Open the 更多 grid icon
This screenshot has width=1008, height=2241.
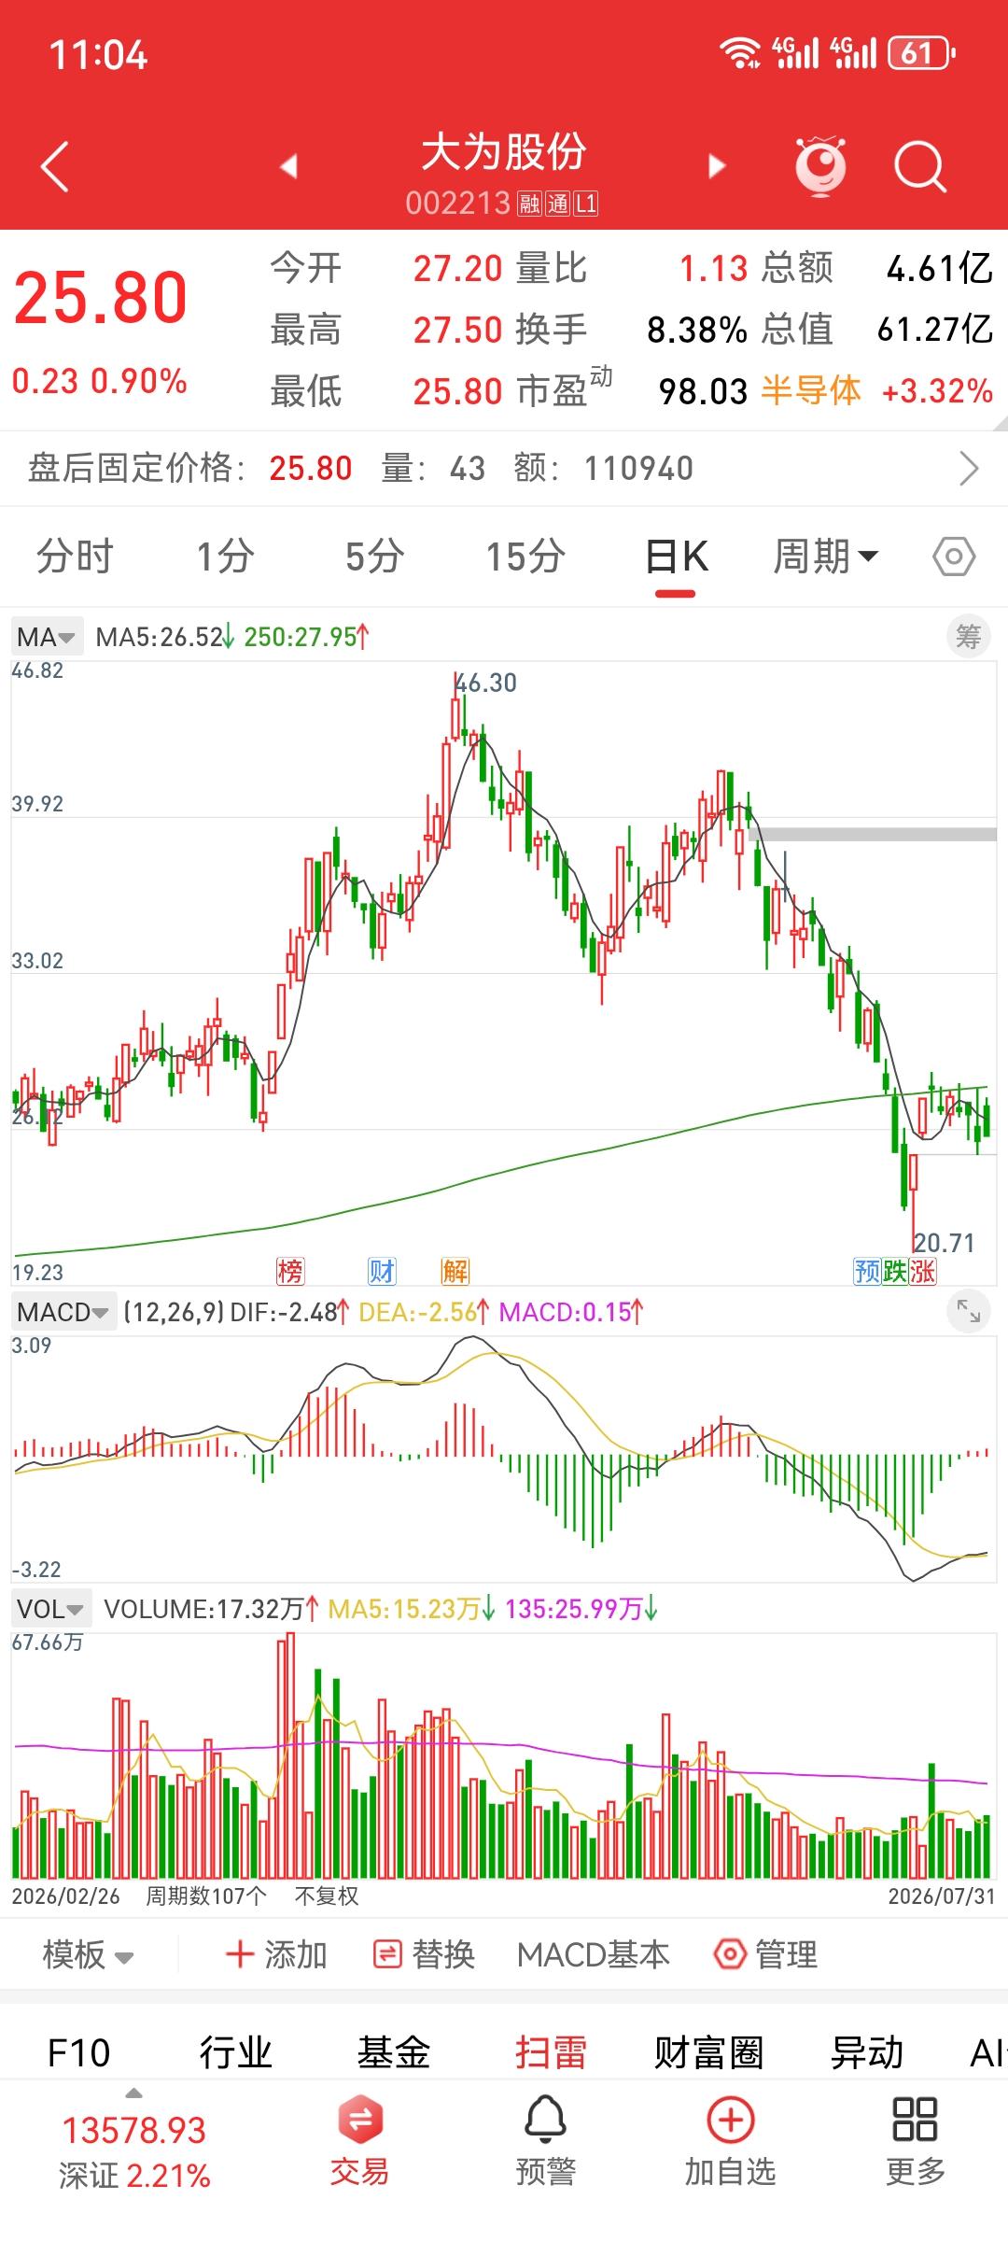(915, 2119)
